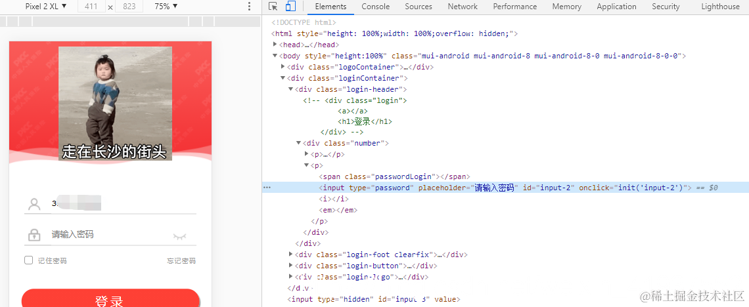
Task: Activate the inspect element picker icon
Action: [x=273, y=7]
